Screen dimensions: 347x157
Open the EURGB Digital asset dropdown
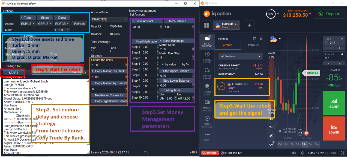point(62,24)
